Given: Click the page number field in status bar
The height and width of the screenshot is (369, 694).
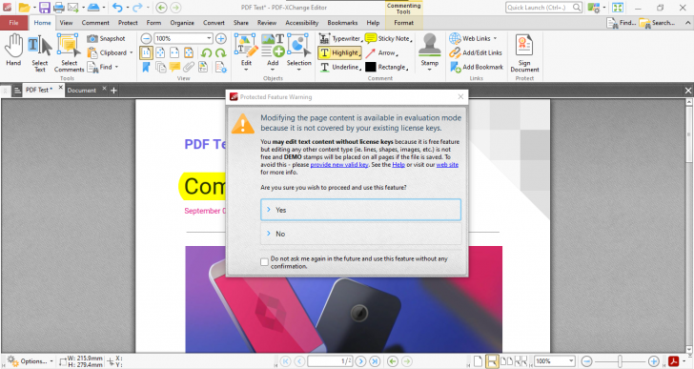Looking at the screenshot, I should pos(330,361).
